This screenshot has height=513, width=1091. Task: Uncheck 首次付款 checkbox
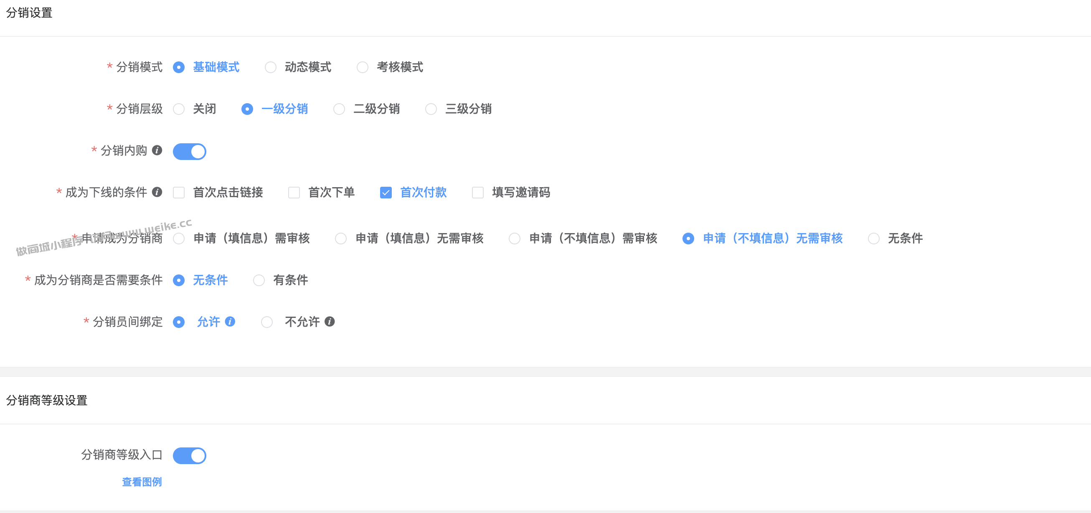tap(386, 193)
